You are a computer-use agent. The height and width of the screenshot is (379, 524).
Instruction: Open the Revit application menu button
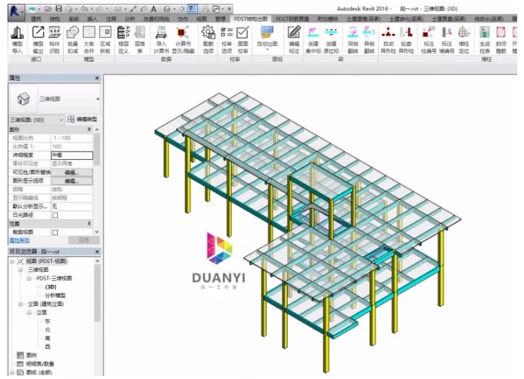point(16,11)
